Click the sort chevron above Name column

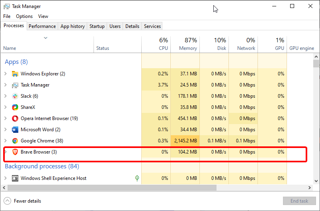45,38
